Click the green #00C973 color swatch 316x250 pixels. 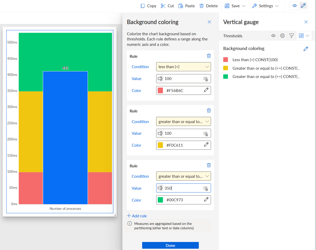pyautogui.click(x=160, y=200)
